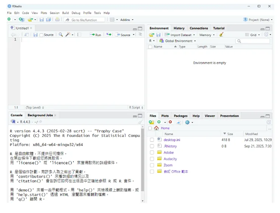This screenshot has height=213, width=280.
Task: Check the Zoom folder checkbox
Action: tap(152, 165)
